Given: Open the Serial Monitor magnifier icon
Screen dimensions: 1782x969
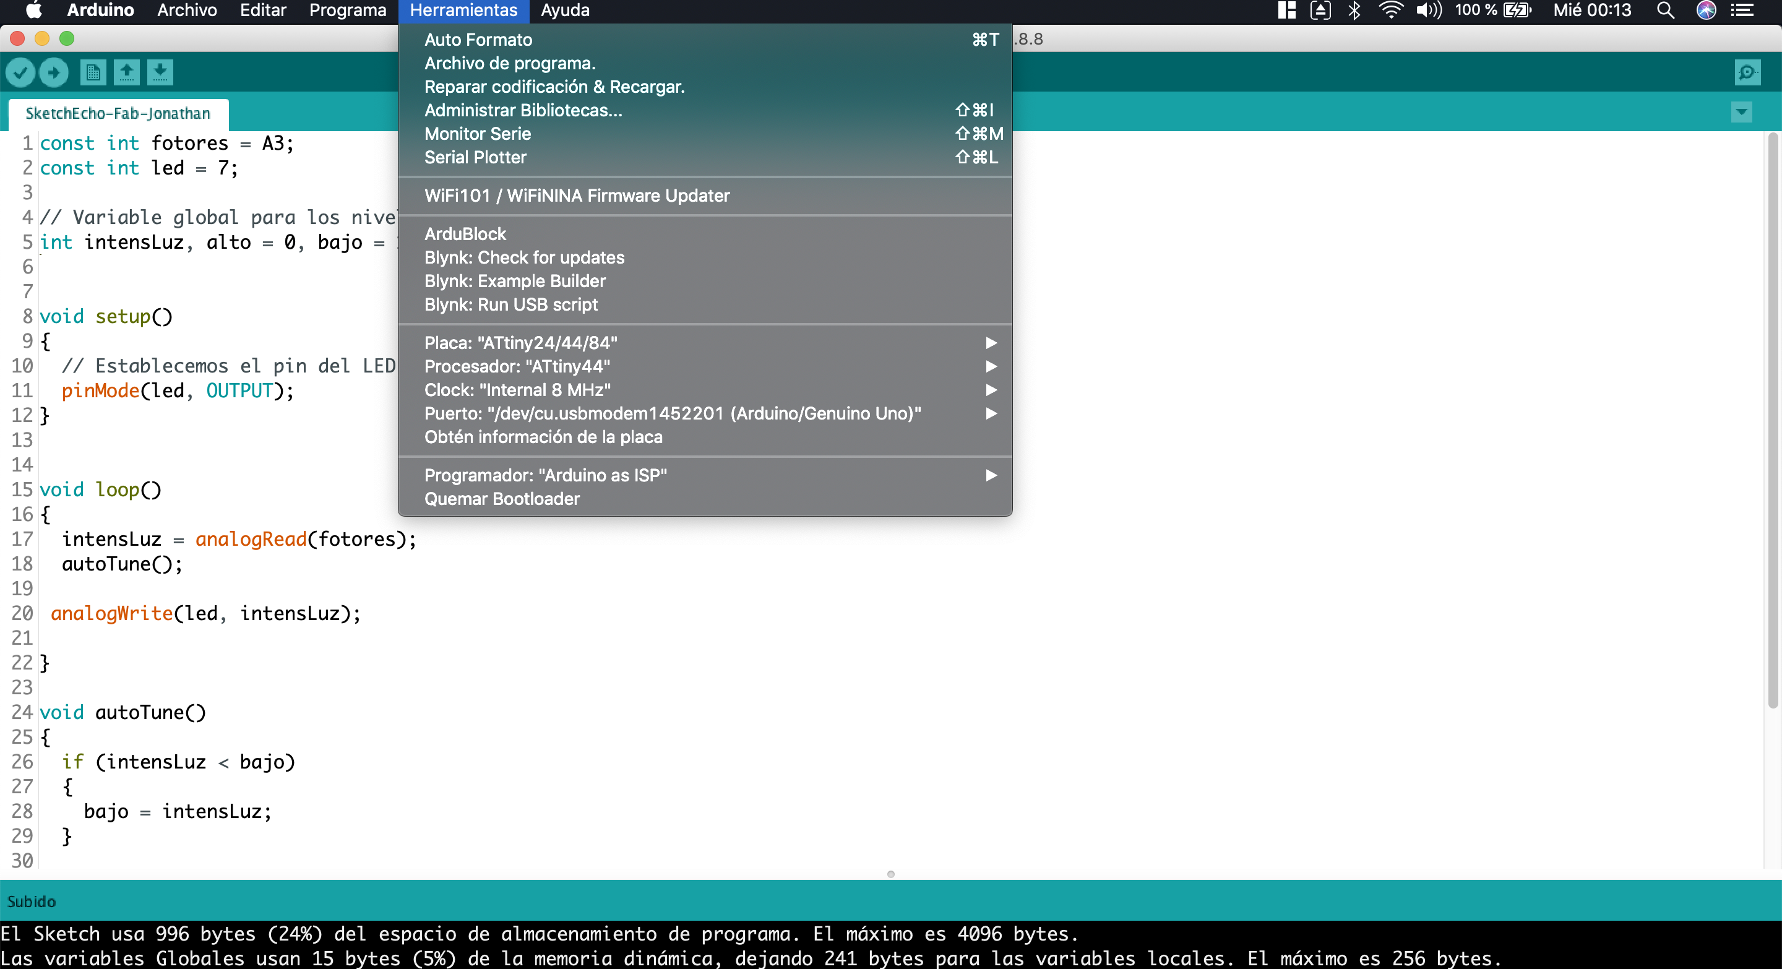Looking at the screenshot, I should click(x=1747, y=72).
